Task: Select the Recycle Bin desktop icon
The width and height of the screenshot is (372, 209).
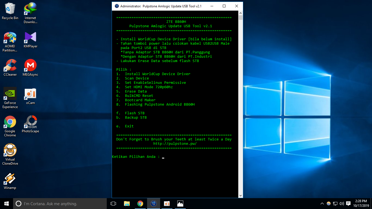Action: pos(10,11)
